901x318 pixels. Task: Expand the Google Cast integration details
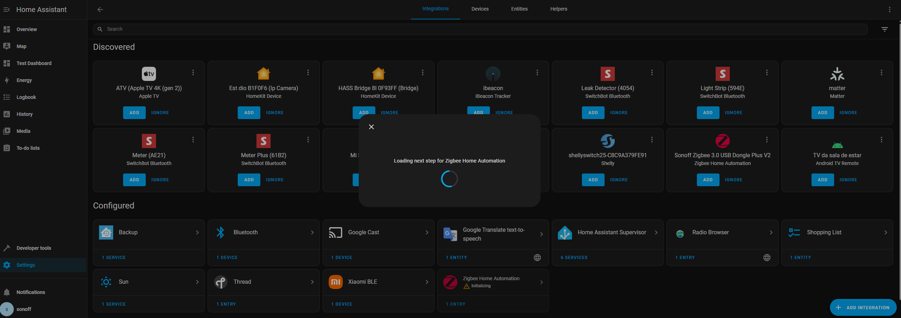pos(426,232)
